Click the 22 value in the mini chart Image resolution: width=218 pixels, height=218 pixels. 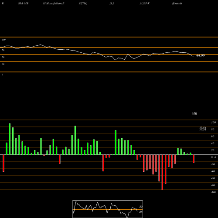tap(141, 207)
